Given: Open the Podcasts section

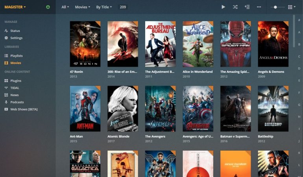Looking at the screenshot, I should click(x=17, y=102).
